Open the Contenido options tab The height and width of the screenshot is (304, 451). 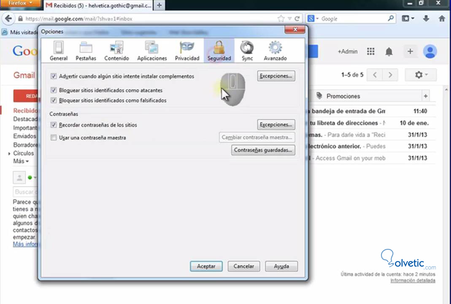(x=116, y=51)
